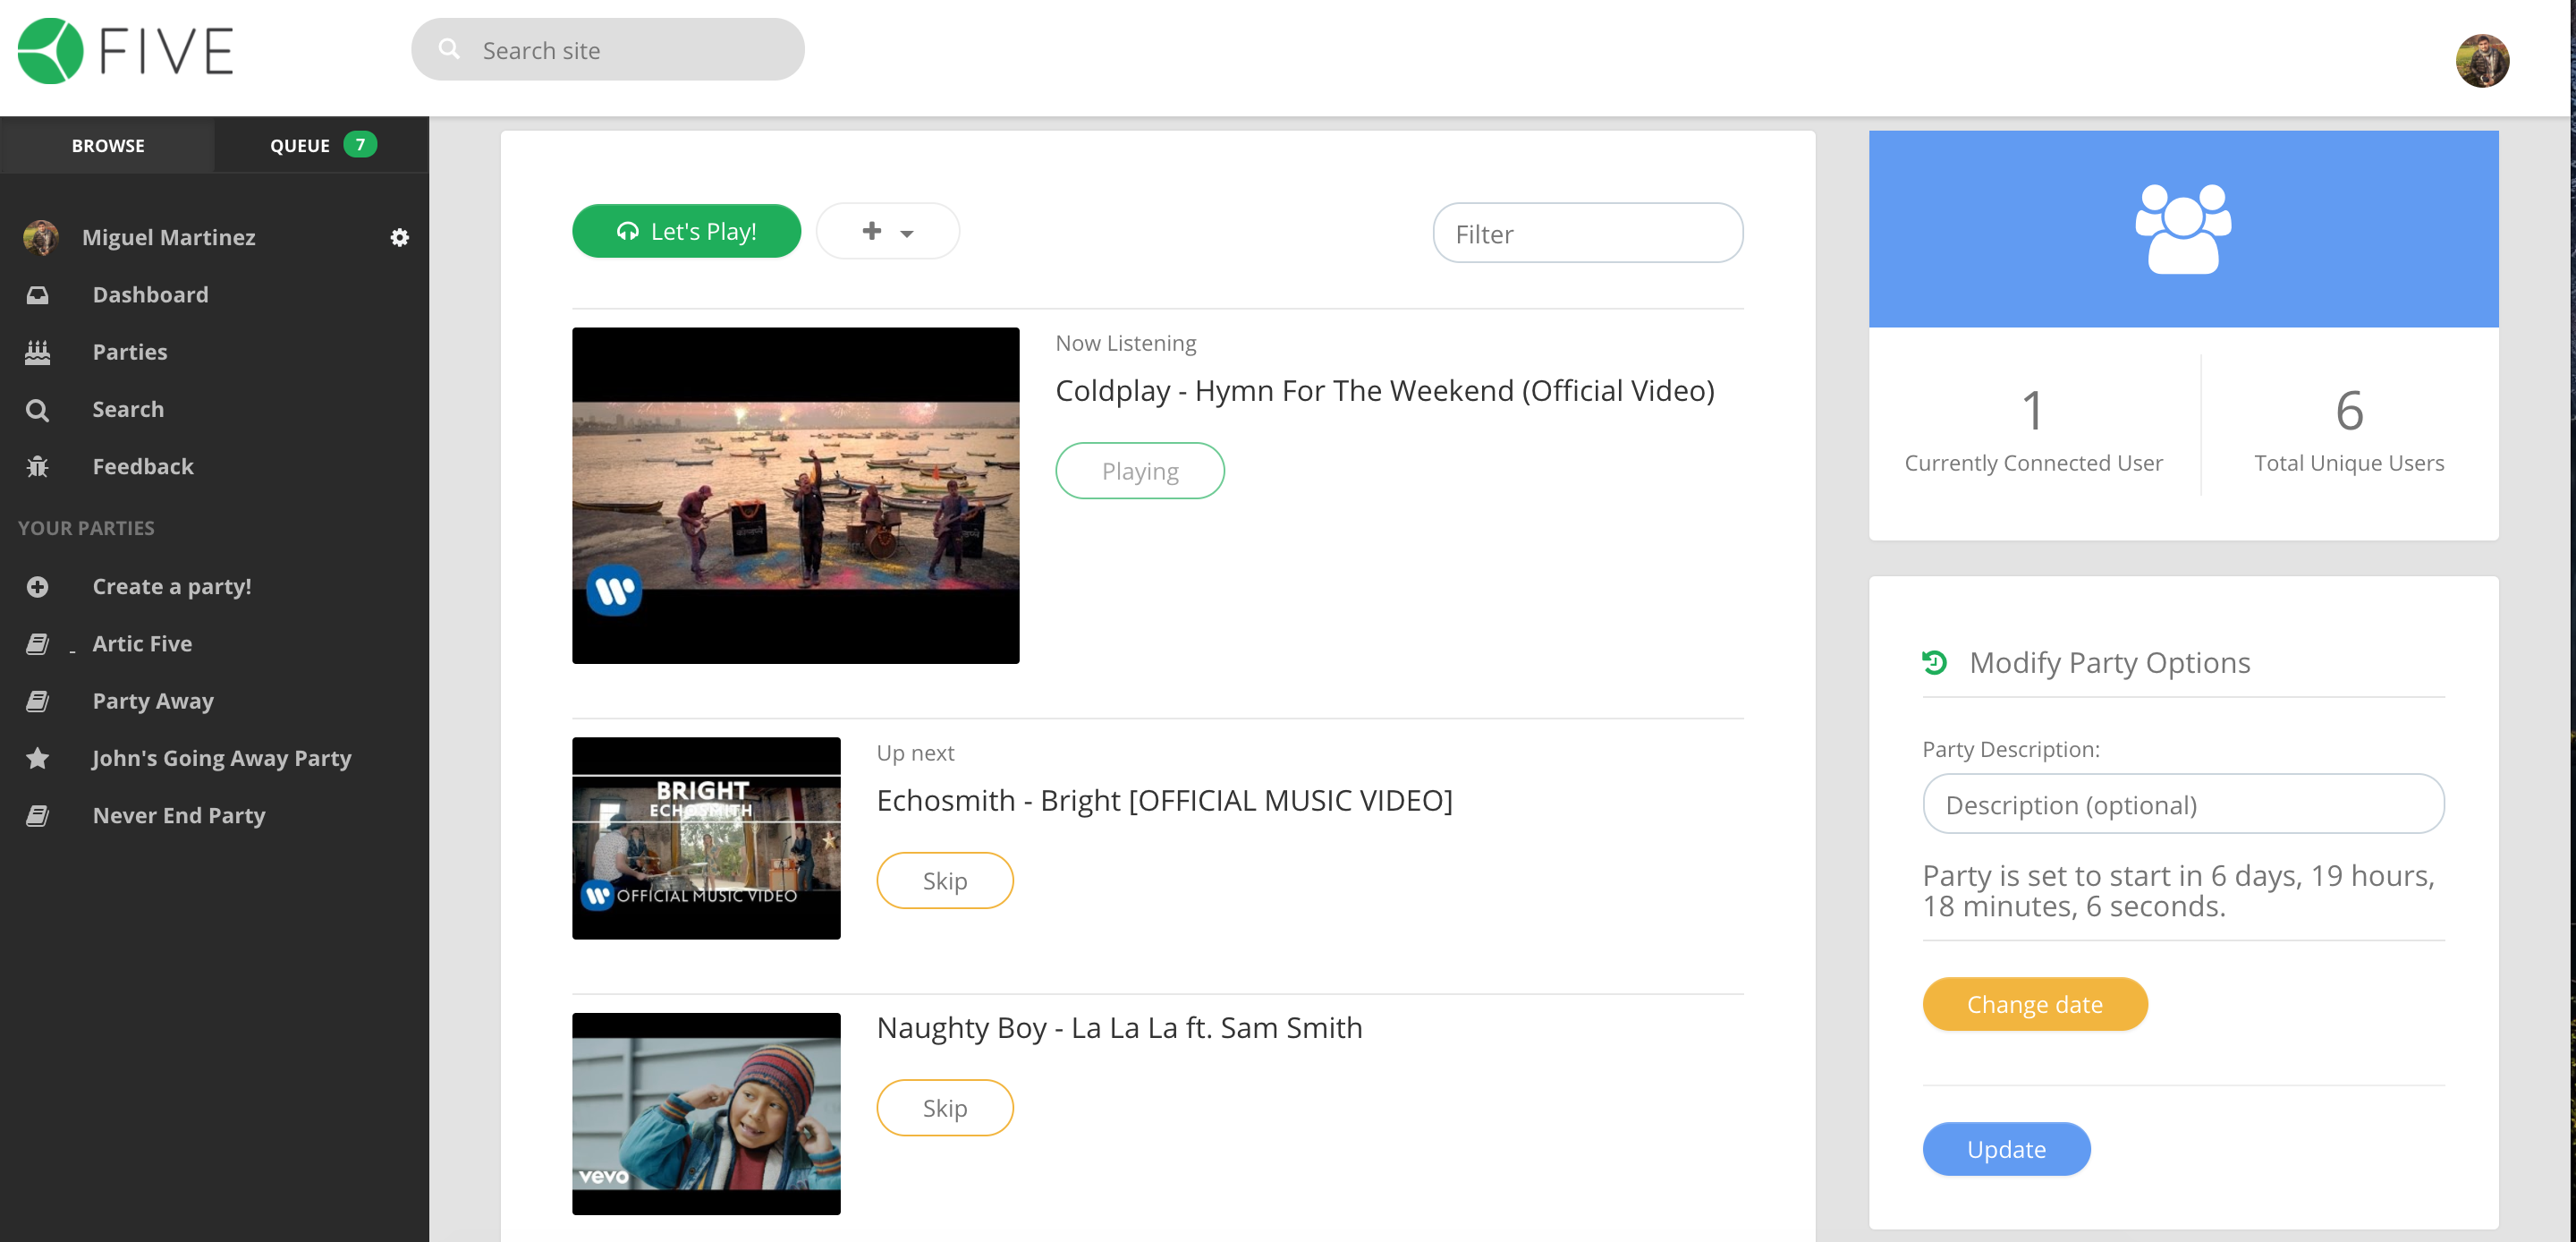Viewport: 2576px width, 1242px height.
Task: Expand the plus add dropdown button
Action: (887, 231)
